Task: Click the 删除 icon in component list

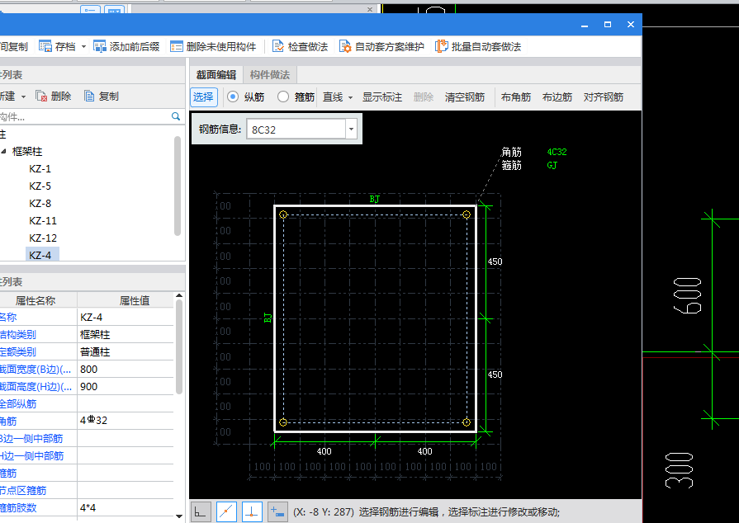Action: tap(41, 96)
